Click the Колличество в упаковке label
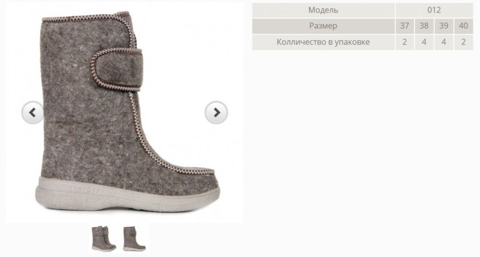Image resolution: width=480 pixels, height=257 pixels. pyautogui.click(x=323, y=42)
